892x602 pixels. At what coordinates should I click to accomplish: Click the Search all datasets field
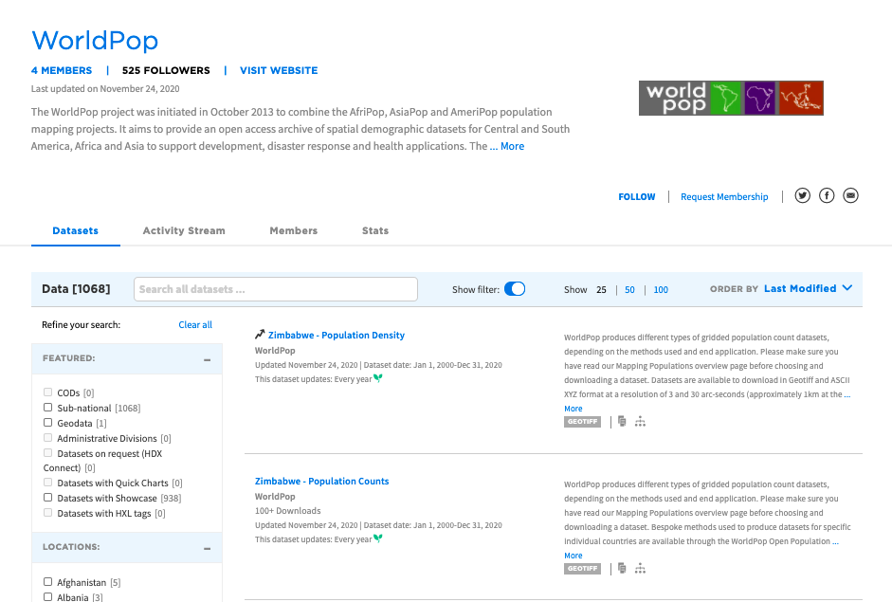pyautogui.click(x=276, y=289)
